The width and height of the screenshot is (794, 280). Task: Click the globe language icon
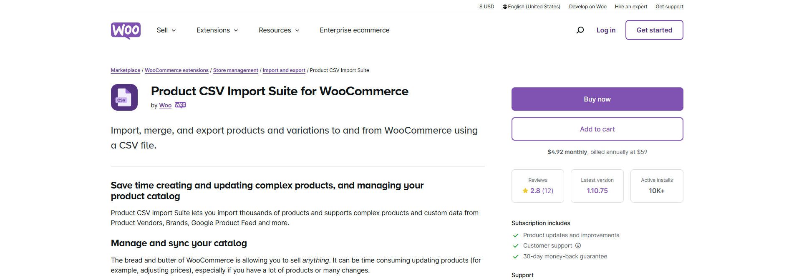click(x=505, y=6)
